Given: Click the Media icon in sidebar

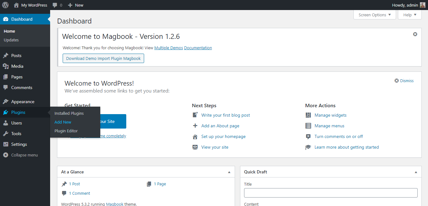Looking at the screenshot, I should coord(6,66).
